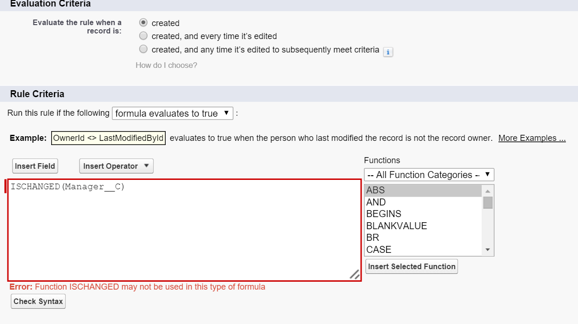Expand the Insert Operator menu
Screen dimensions: 578x324
tap(116, 166)
